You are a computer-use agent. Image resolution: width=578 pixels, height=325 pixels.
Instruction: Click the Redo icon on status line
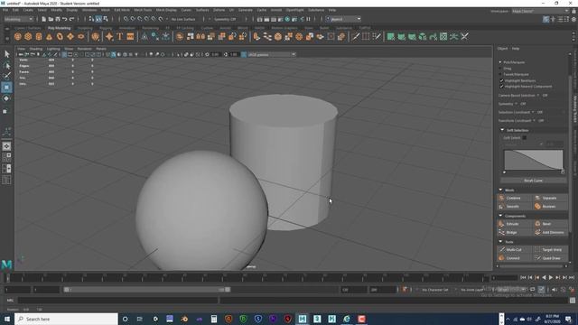(x=72, y=19)
